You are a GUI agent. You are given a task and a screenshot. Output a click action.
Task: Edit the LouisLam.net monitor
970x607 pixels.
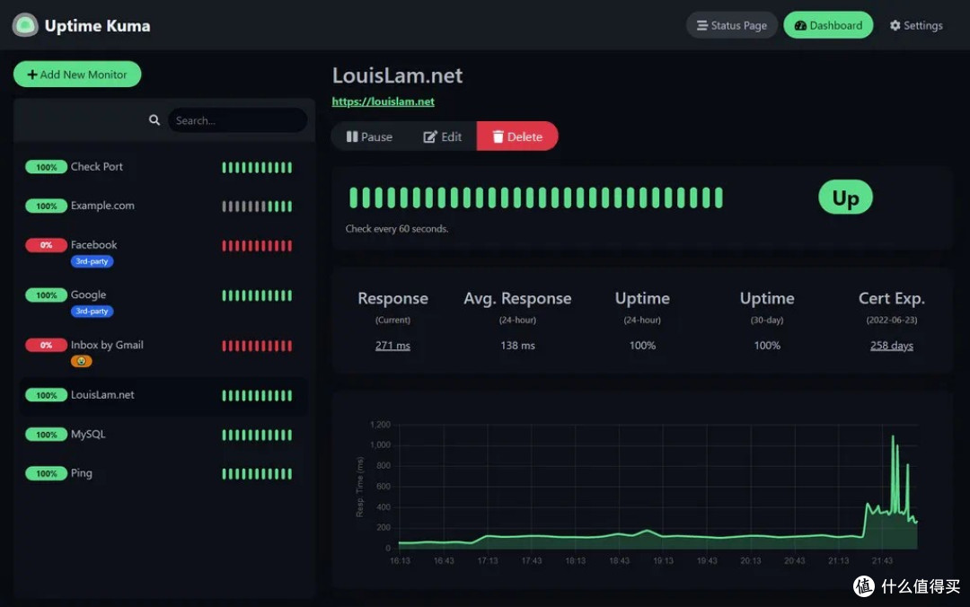coord(442,136)
